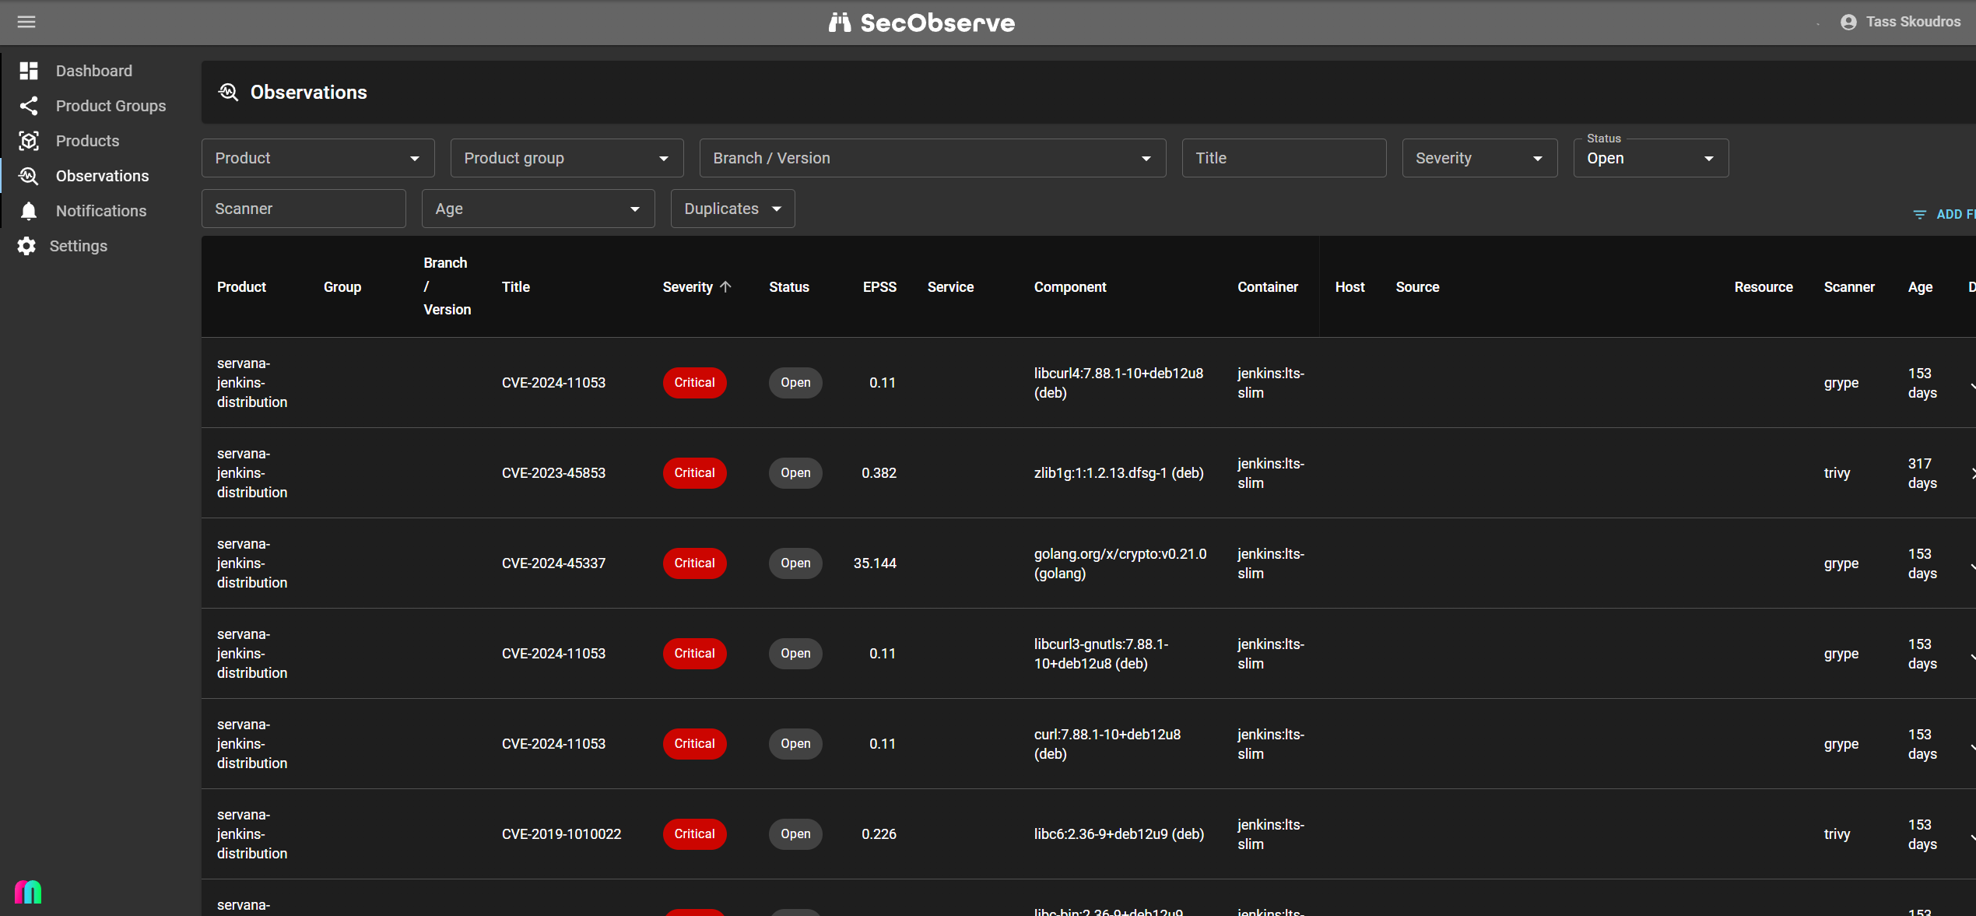This screenshot has height=916, width=1976.
Task: Click the Product Groups share icon
Action: tap(29, 106)
